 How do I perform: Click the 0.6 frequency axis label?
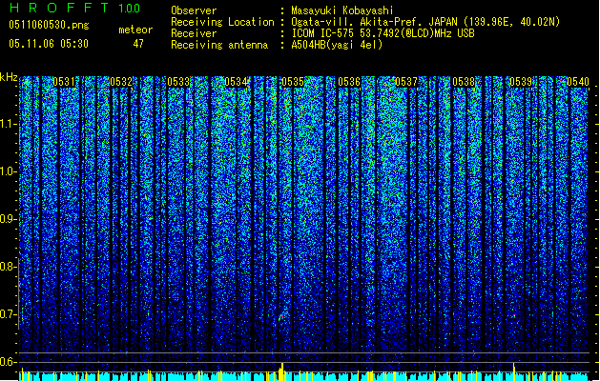(x=9, y=362)
